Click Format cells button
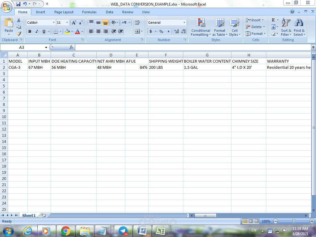This screenshot has width=316, height=237. point(256,34)
